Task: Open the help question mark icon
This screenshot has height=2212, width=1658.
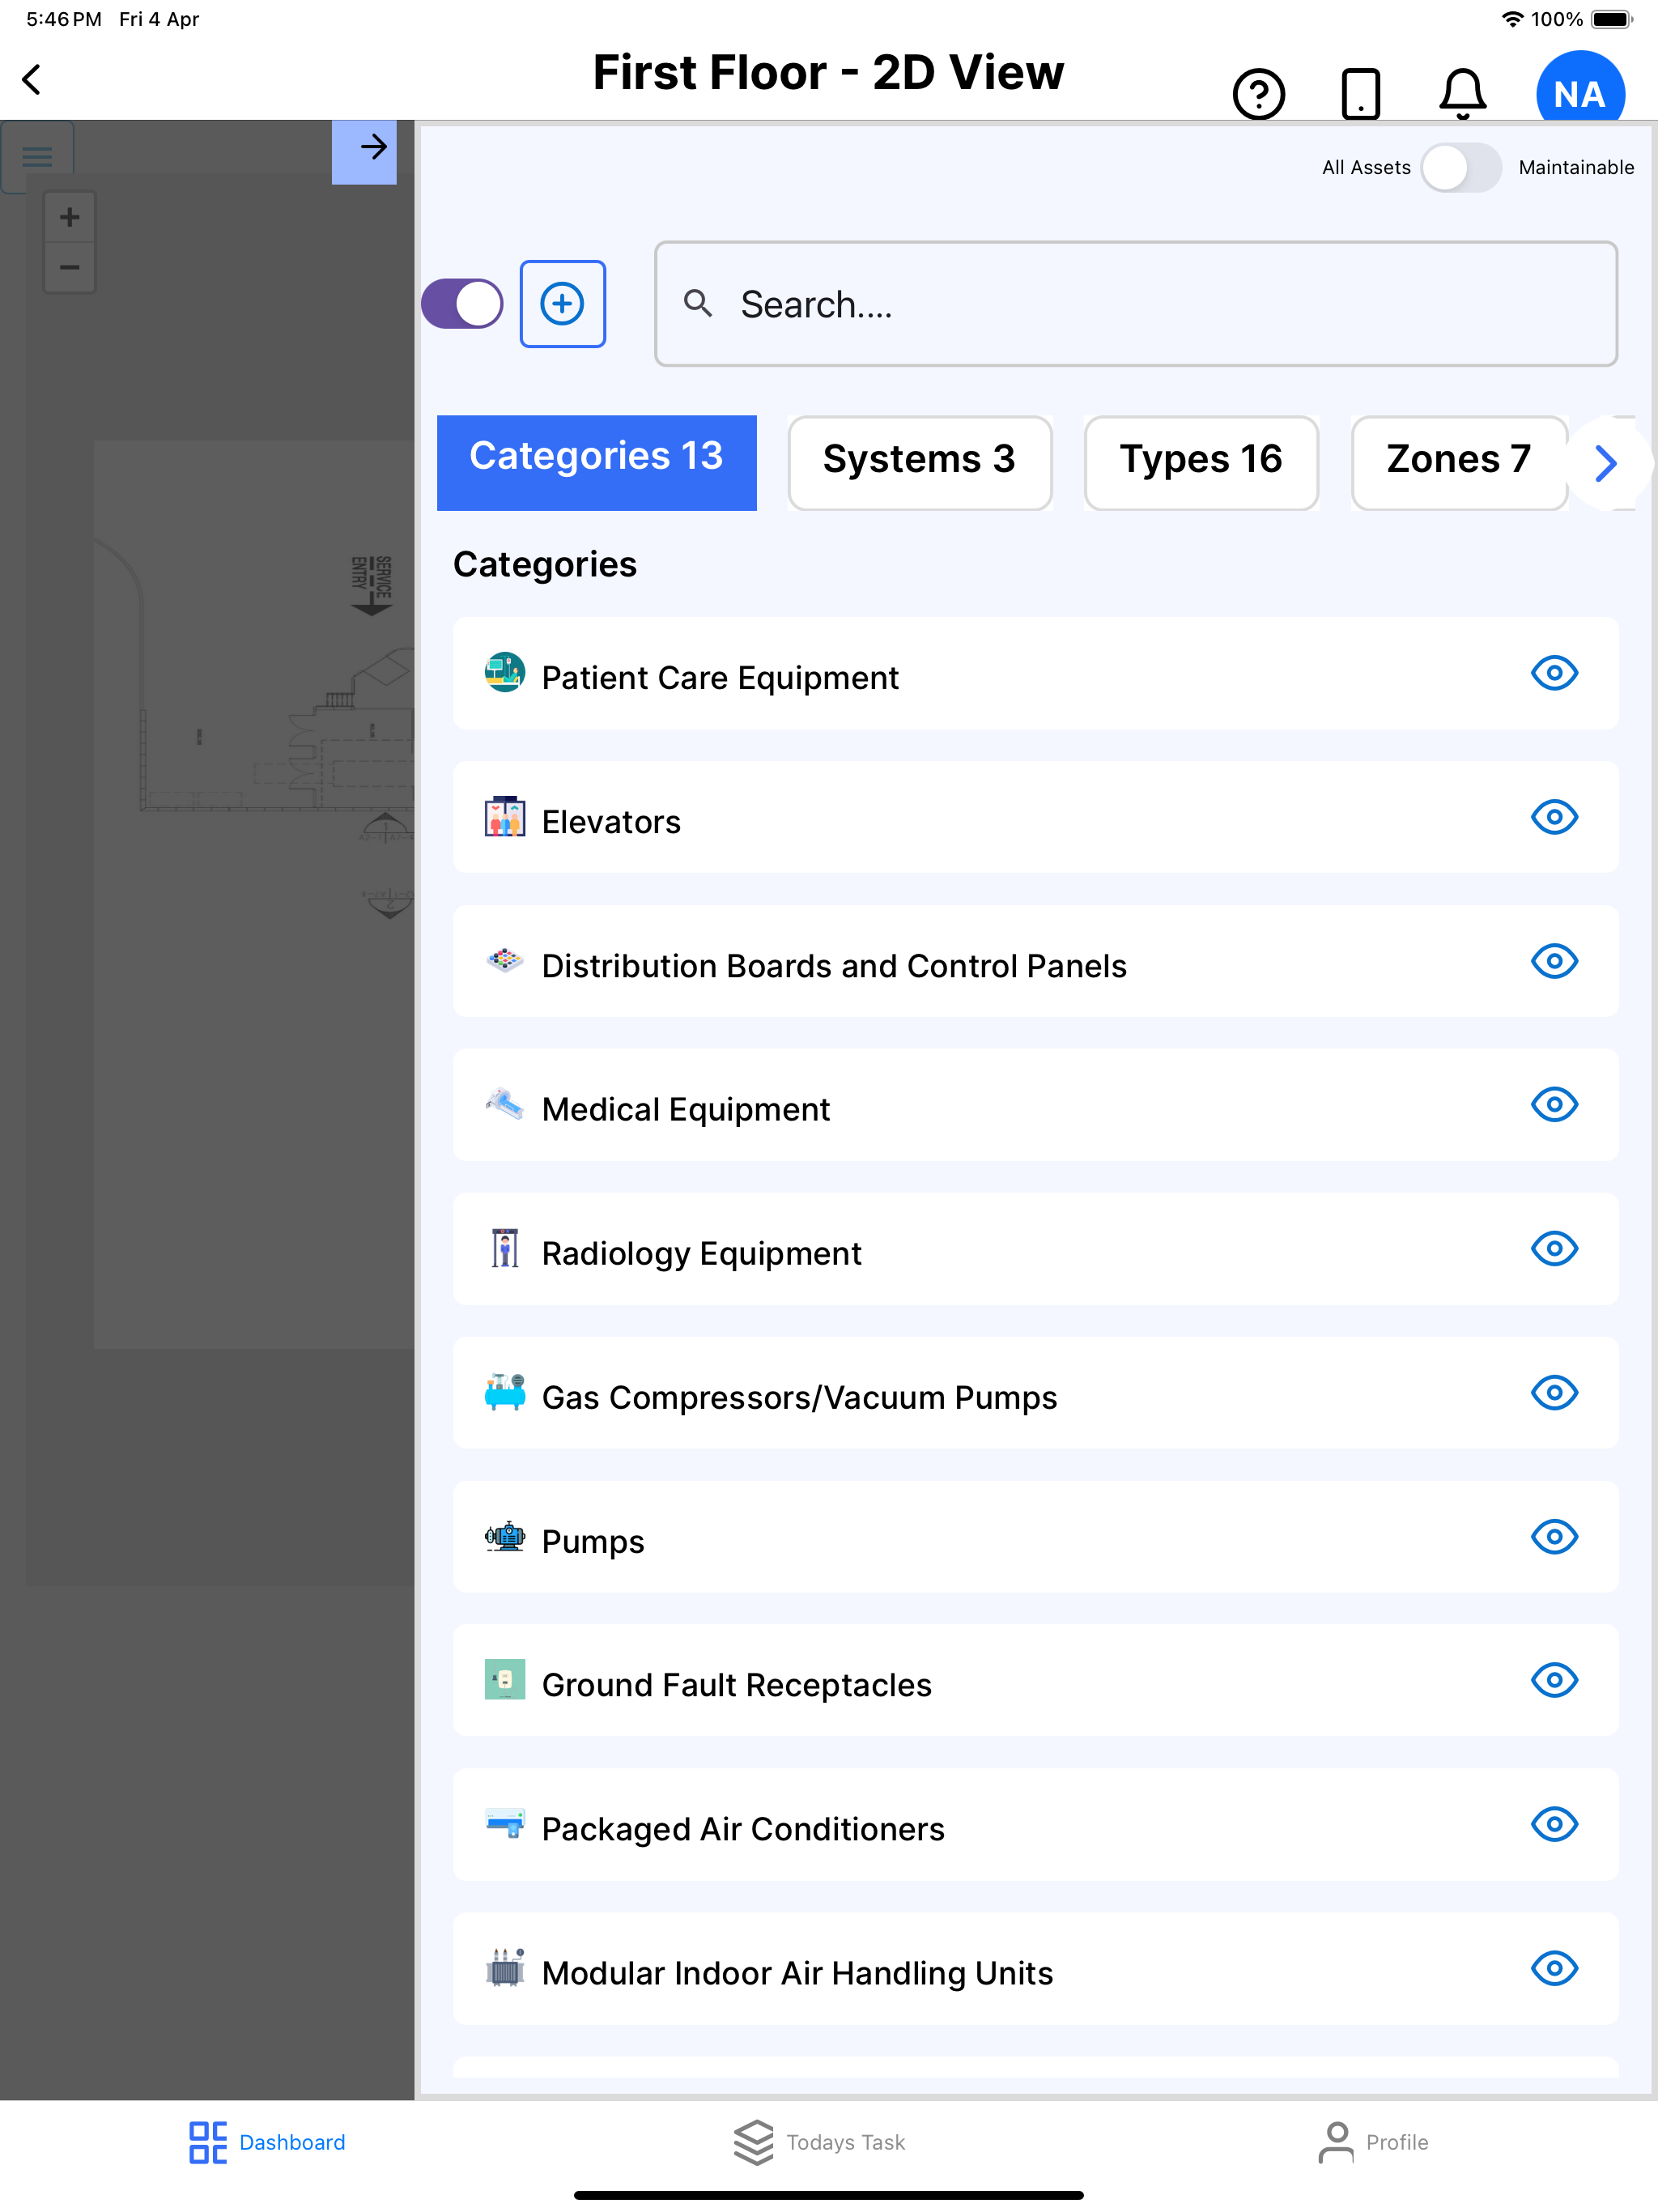Action: click(x=1258, y=94)
